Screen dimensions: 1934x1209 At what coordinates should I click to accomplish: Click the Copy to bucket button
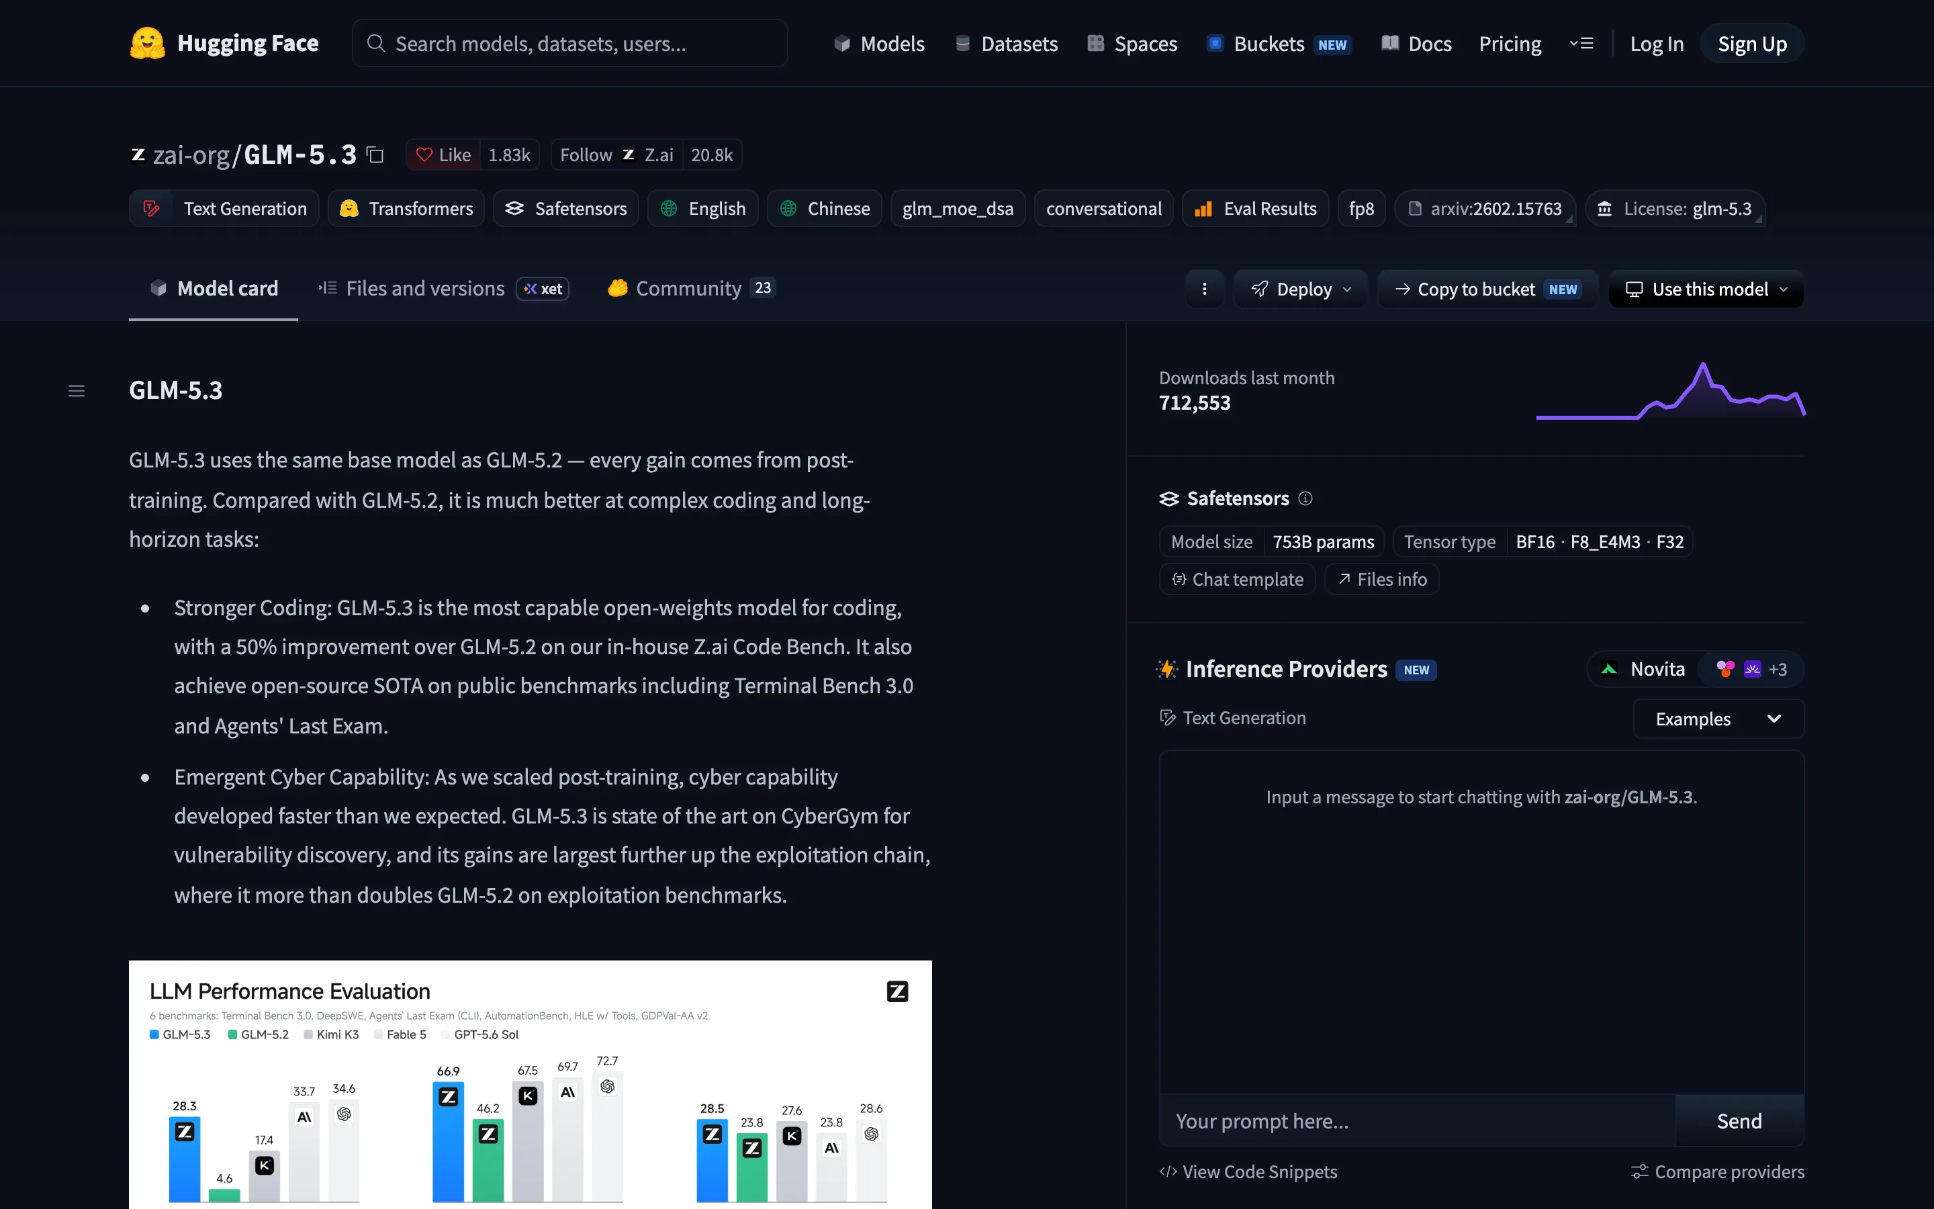1487,289
